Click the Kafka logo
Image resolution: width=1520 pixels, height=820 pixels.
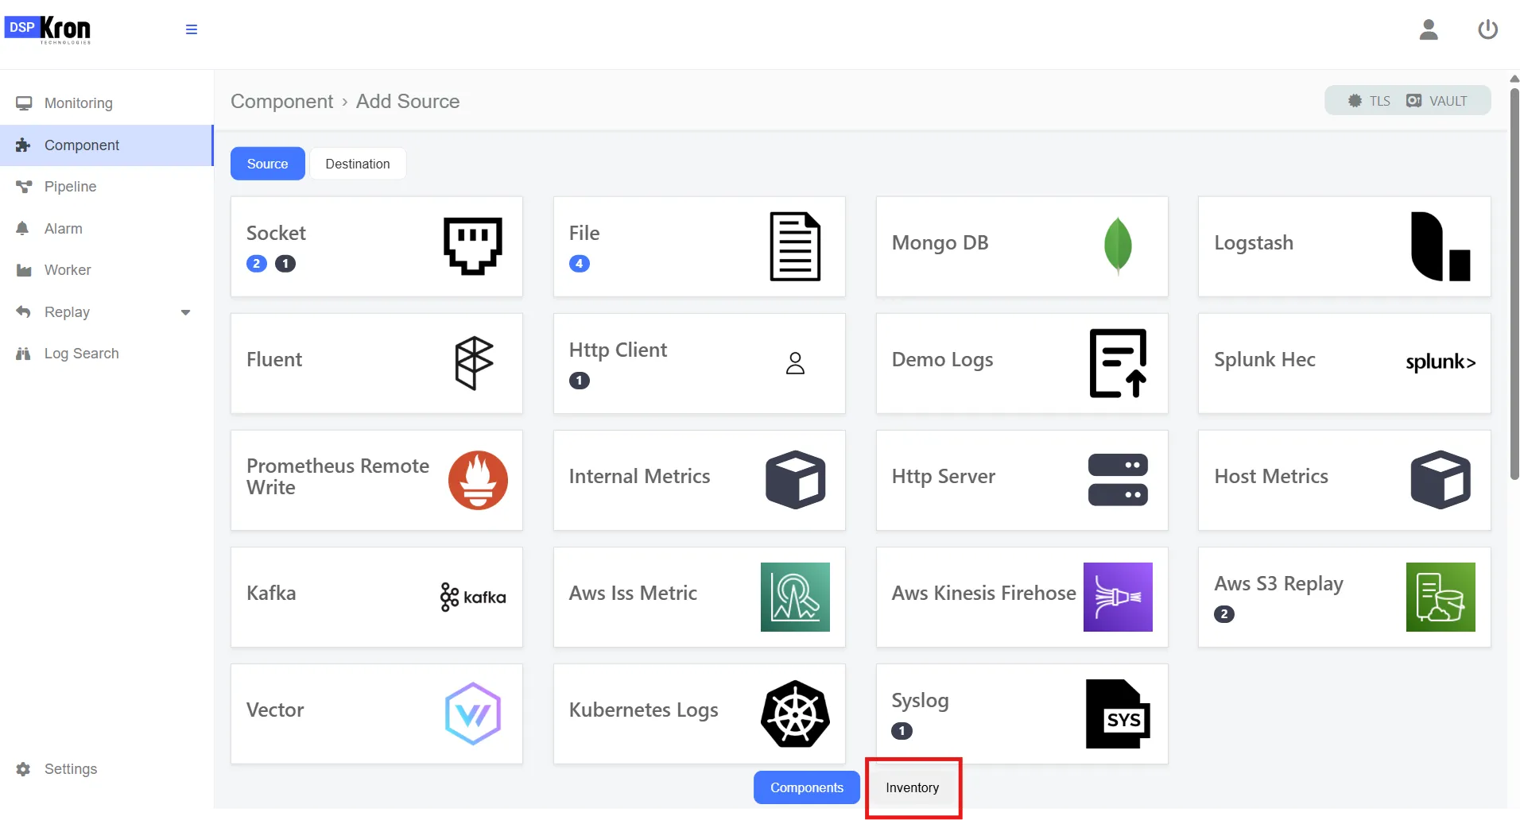tap(473, 597)
